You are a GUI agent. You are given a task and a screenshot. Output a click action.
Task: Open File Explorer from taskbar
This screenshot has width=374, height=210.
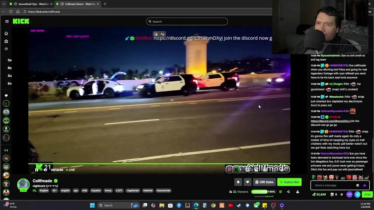[162, 205]
